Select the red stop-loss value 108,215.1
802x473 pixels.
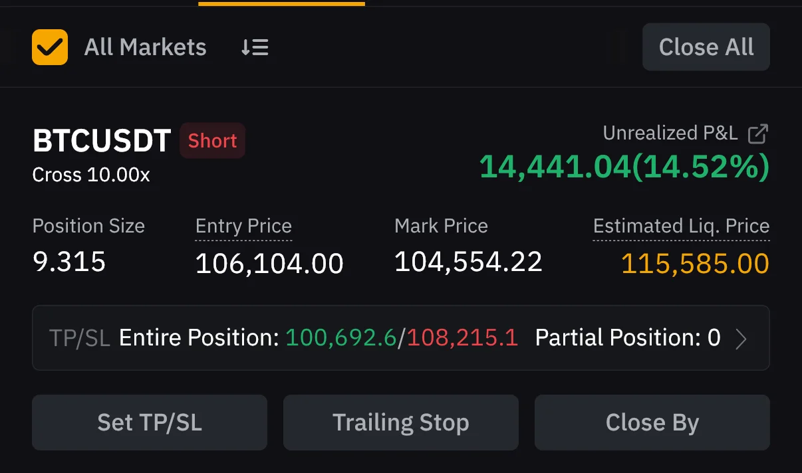click(x=462, y=338)
